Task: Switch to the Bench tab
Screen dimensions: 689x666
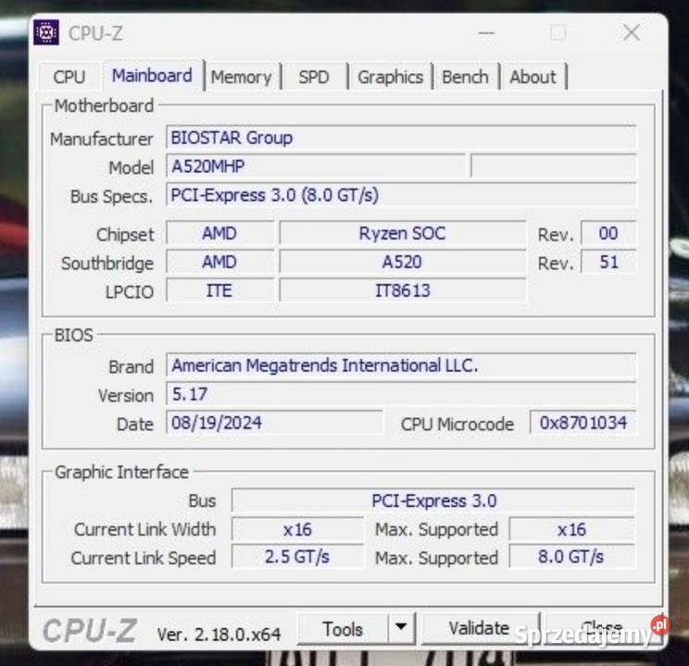Action: (465, 78)
